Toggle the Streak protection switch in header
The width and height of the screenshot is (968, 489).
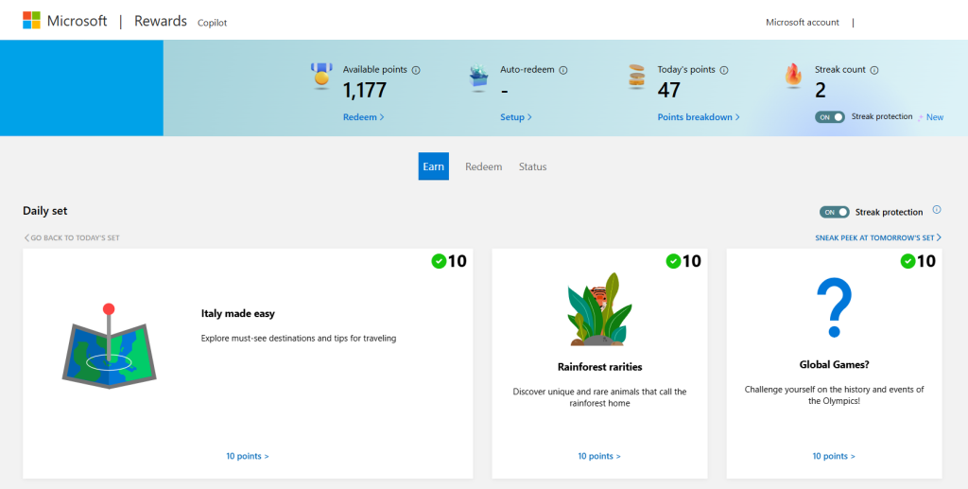(830, 116)
